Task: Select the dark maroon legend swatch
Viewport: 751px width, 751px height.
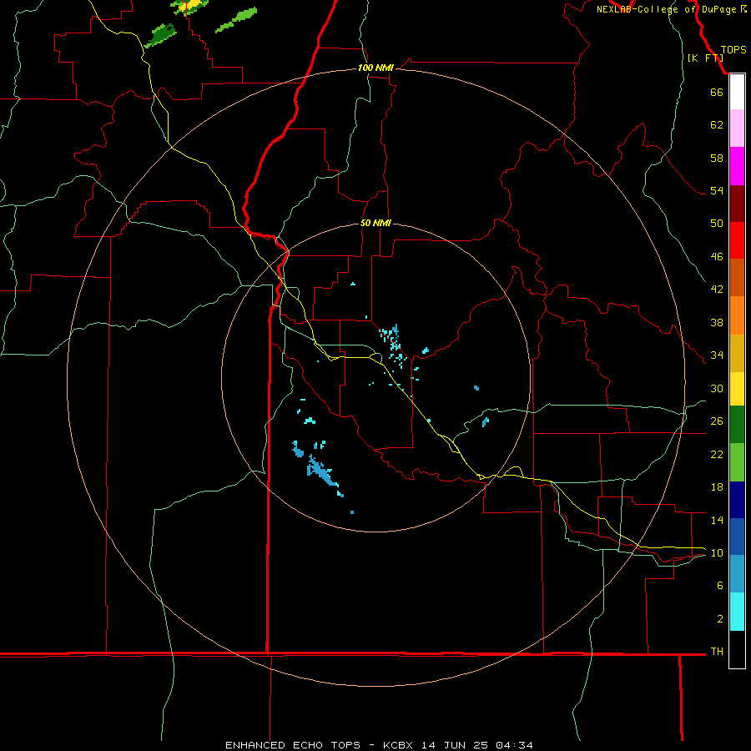Action: pos(737,204)
